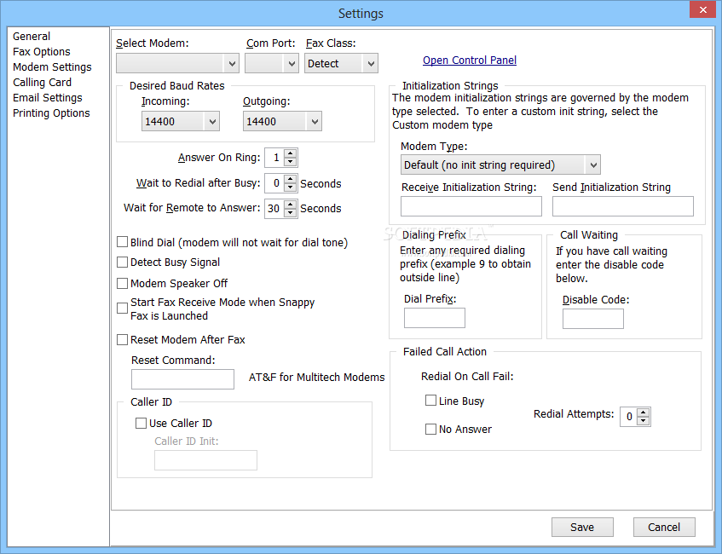722x554 pixels.
Task: Check No Answer under Redial On Call Fail
Action: (x=430, y=430)
